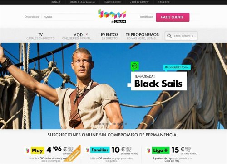Click the title search input field
This screenshot has width=227, height=164.
click(185, 36)
